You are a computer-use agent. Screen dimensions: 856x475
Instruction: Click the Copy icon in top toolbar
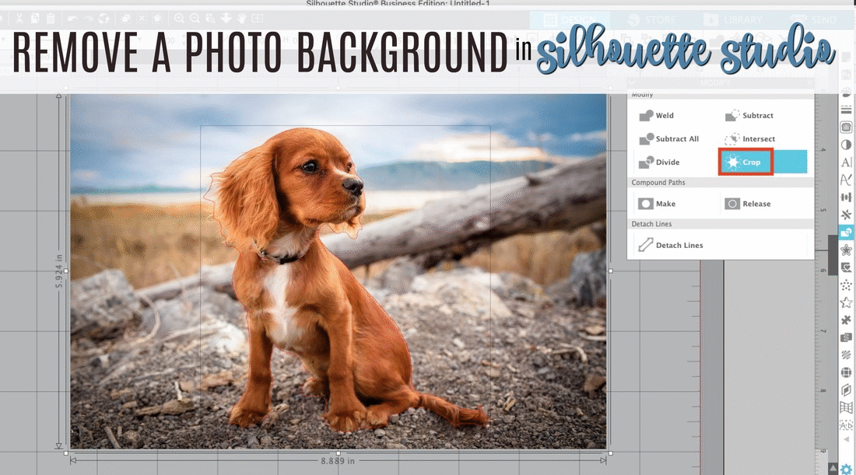pos(34,19)
